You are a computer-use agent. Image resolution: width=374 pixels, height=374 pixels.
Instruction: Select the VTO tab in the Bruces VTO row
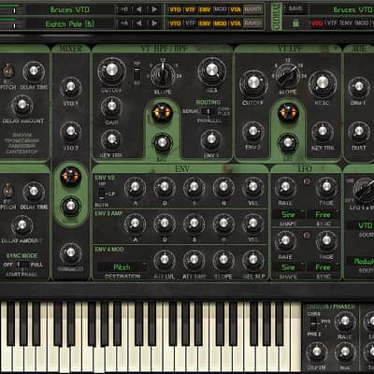click(175, 9)
